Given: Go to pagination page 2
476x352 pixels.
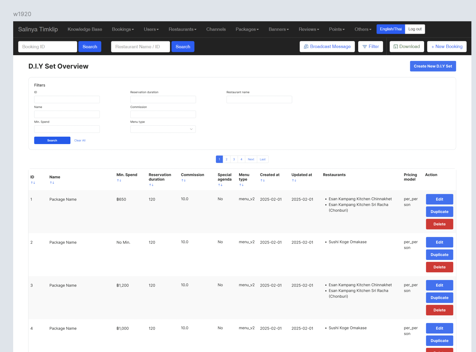Looking at the screenshot, I should click(x=226, y=159).
